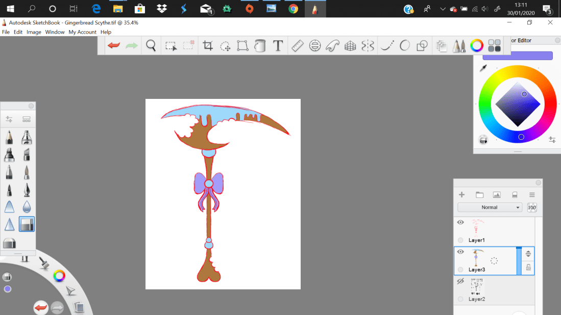This screenshot has width=561, height=315.
Task: Open the Normal blend mode dropdown
Action: (x=490, y=207)
